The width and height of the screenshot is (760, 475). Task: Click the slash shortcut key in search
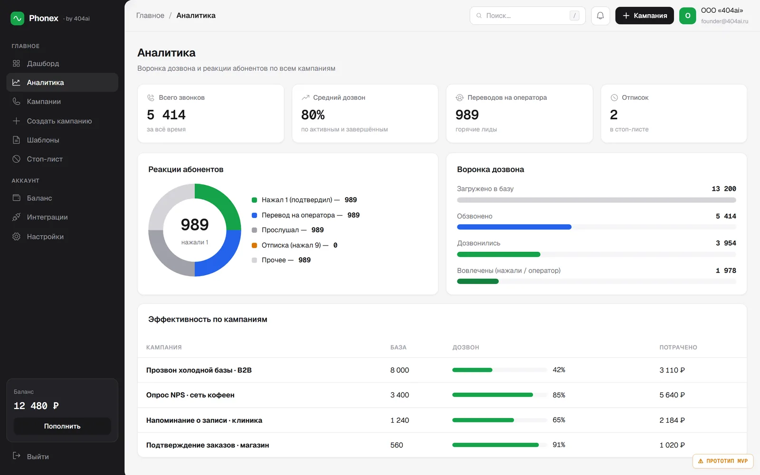574,16
